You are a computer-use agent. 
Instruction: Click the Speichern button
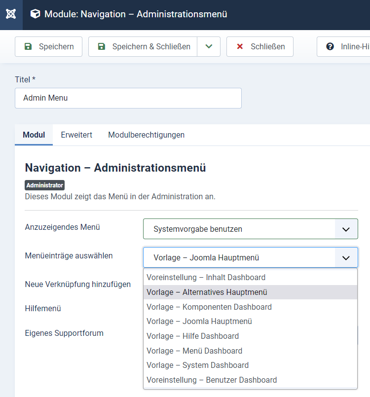pos(48,47)
